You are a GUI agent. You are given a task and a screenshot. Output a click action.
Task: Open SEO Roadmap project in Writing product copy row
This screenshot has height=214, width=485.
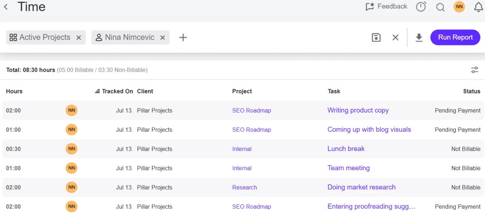pyautogui.click(x=251, y=110)
